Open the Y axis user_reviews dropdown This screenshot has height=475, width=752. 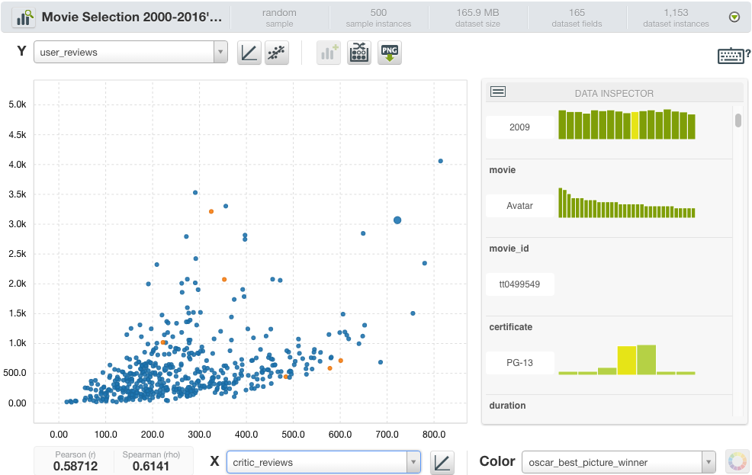pos(130,53)
